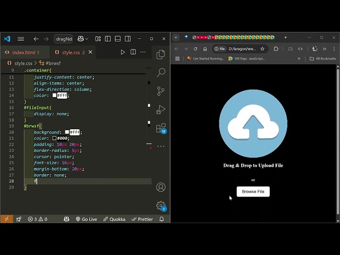Image resolution: width=340 pixels, height=255 pixels.
Task: Click Prettier in the status bar
Action: coord(142,219)
